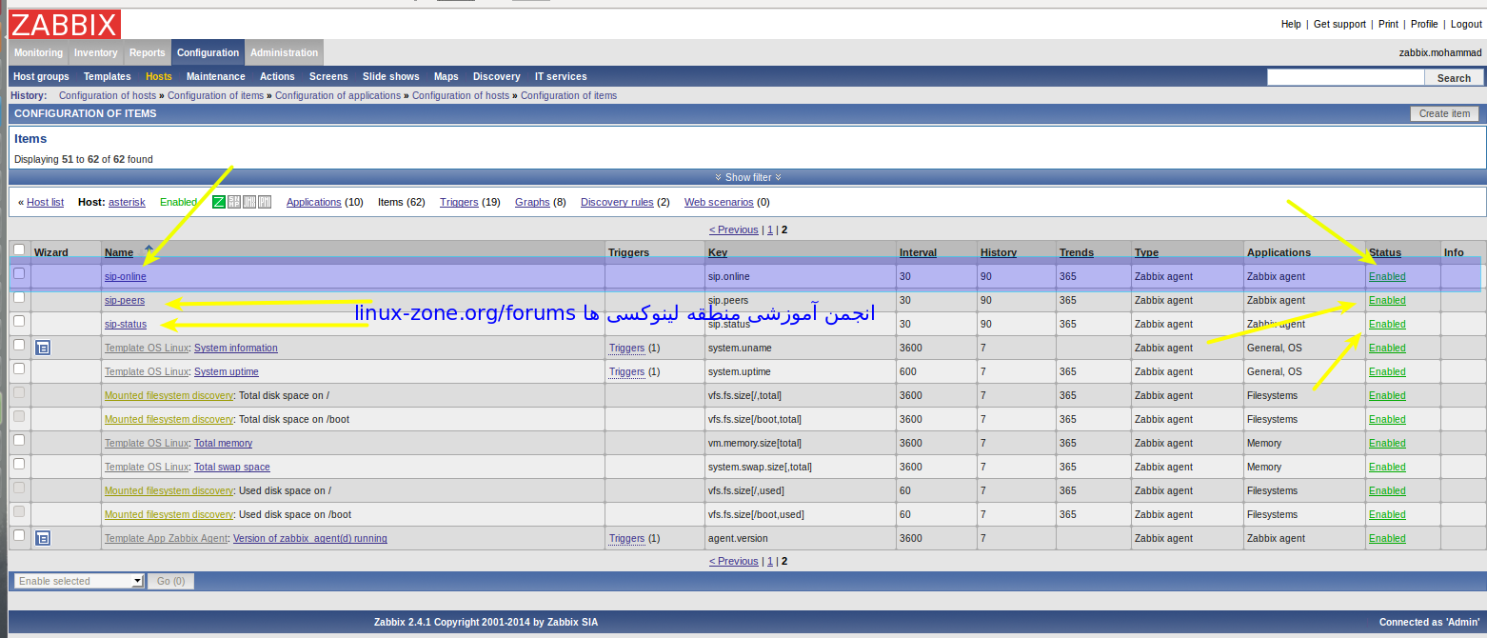Click the Zabbix agent availability icon
1487x638 pixels.
coord(219,202)
